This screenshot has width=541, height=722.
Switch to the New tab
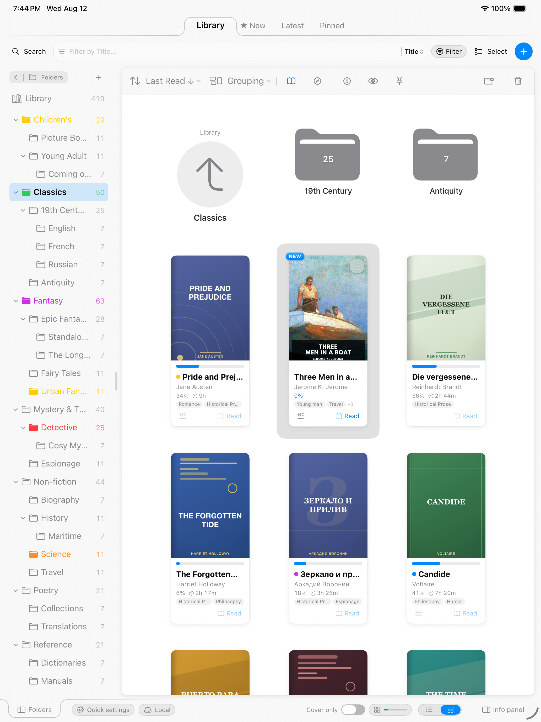coord(253,25)
